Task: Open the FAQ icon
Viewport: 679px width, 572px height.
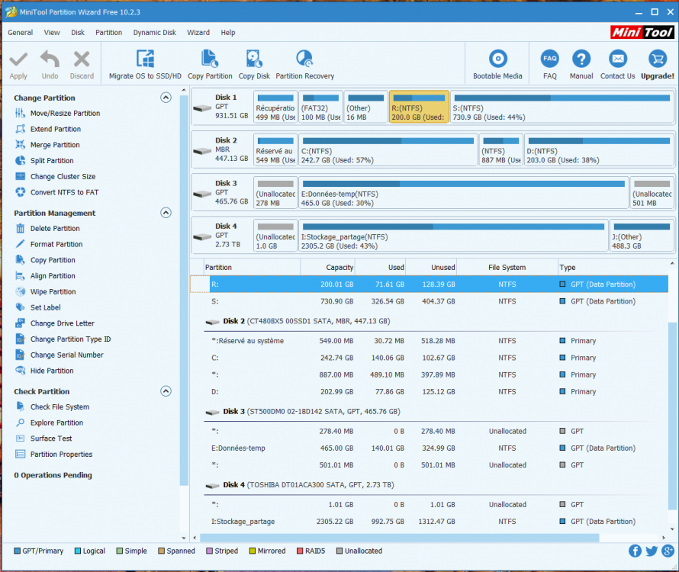Action: 549,59
